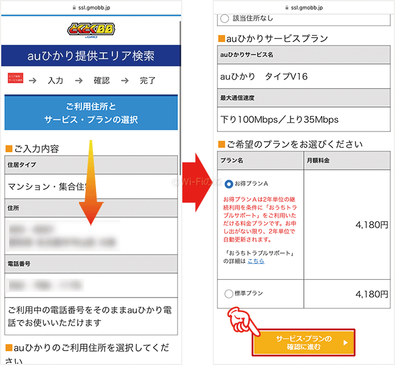Select the お得プランA radio button

tap(228, 184)
